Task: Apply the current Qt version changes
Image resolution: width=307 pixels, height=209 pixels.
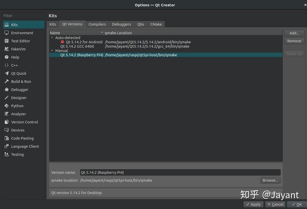Action: point(253,204)
